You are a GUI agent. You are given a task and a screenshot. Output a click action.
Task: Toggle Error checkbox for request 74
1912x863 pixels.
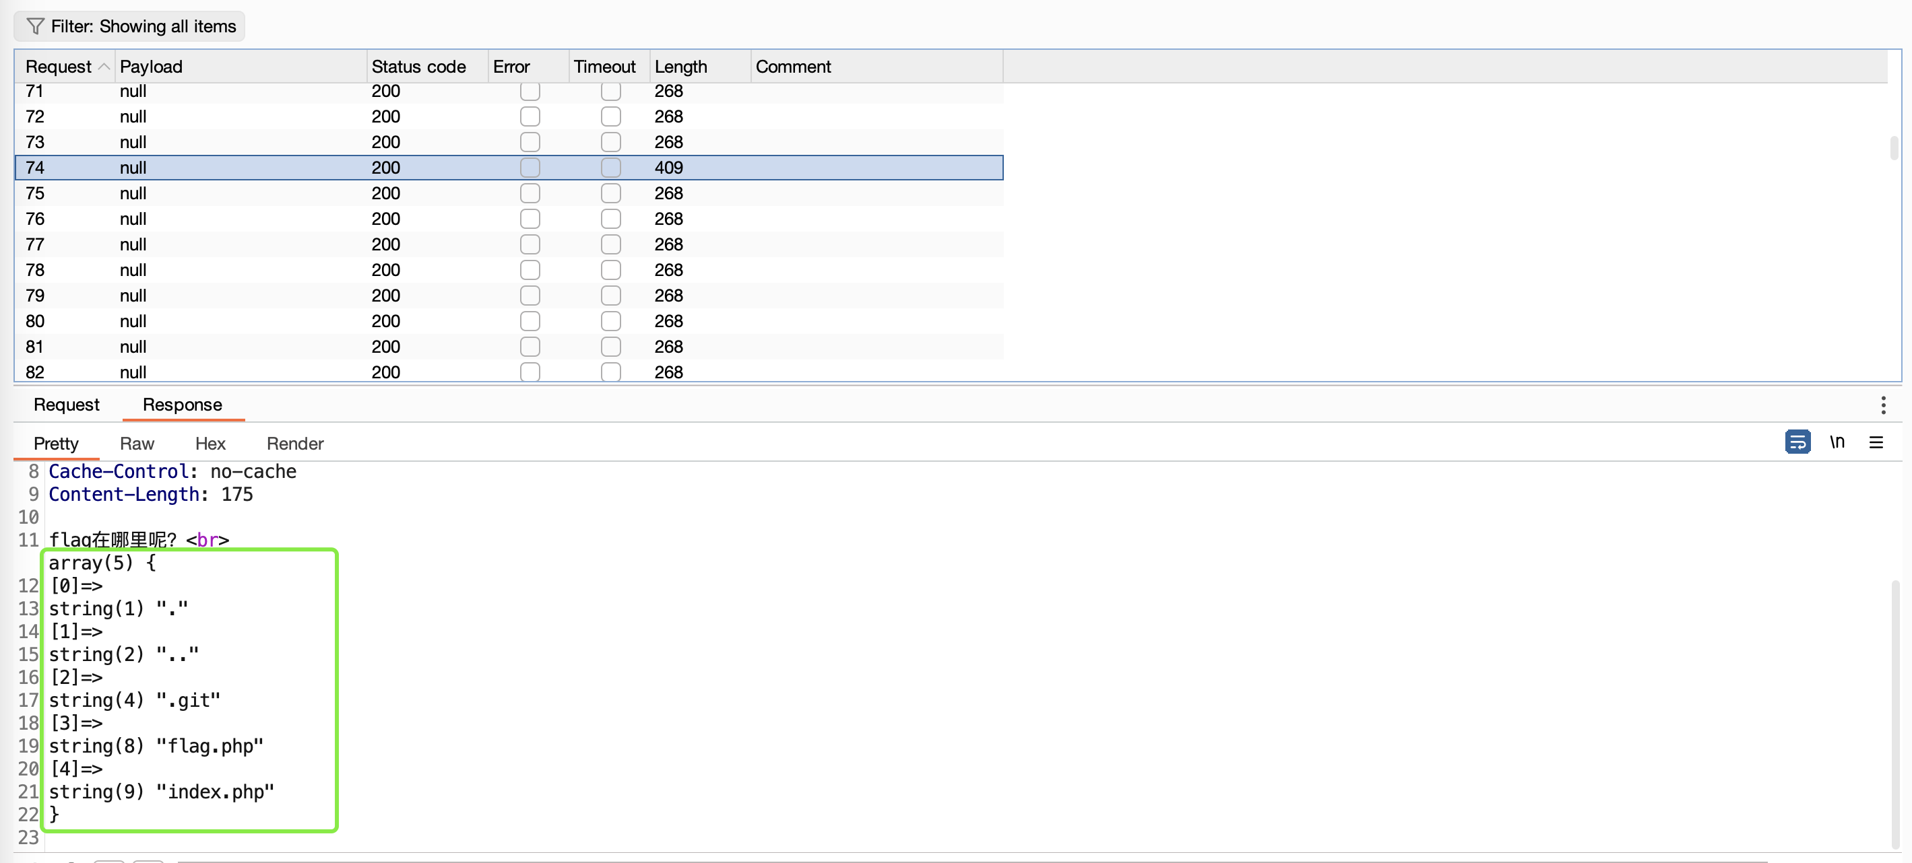pos(530,168)
